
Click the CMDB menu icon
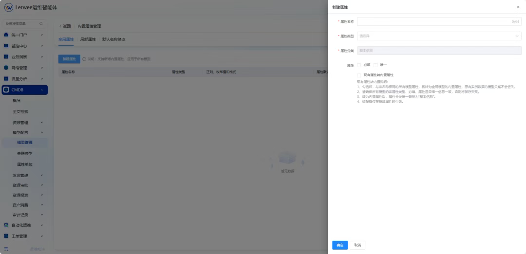click(6, 90)
